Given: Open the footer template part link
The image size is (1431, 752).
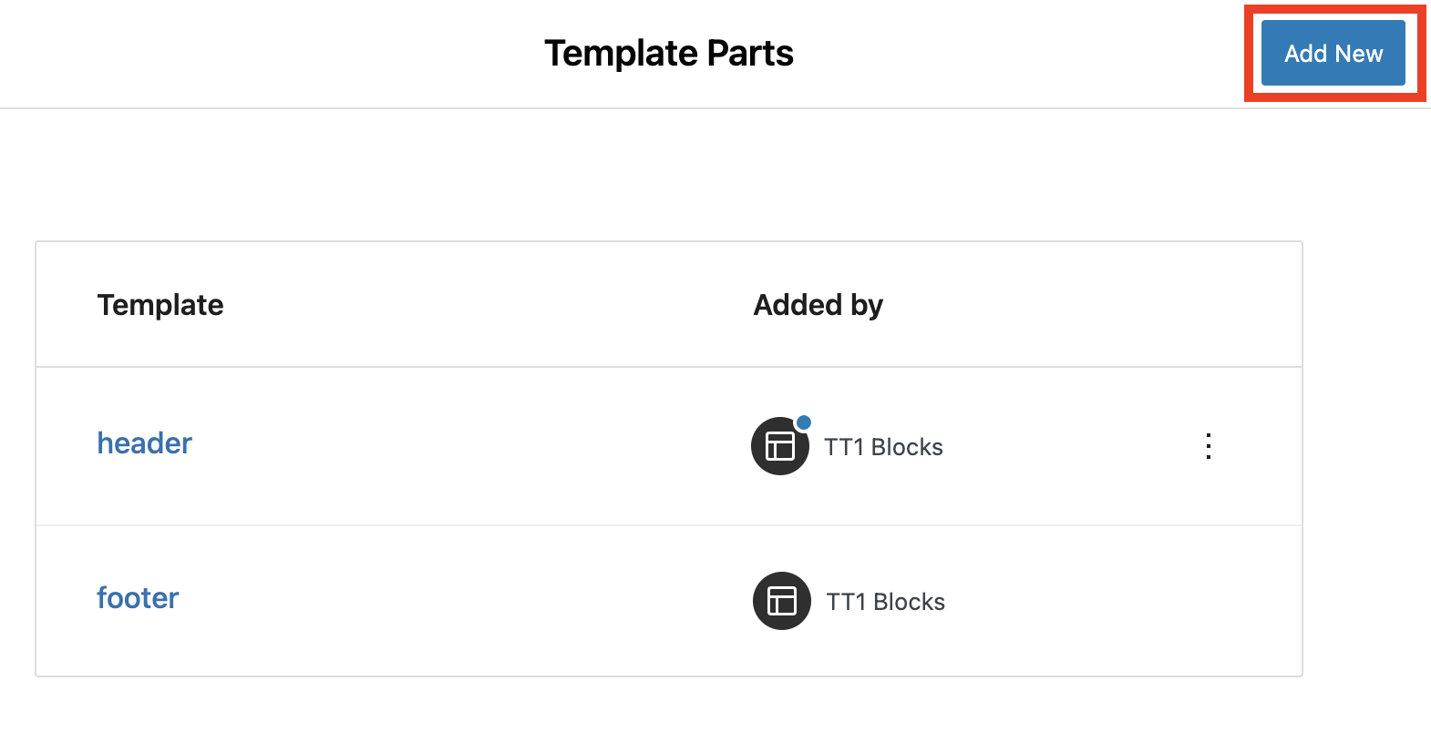Looking at the screenshot, I should click(138, 598).
